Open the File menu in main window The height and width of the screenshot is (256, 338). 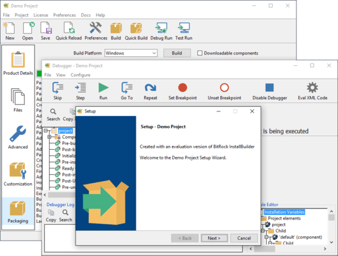tap(6, 15)
